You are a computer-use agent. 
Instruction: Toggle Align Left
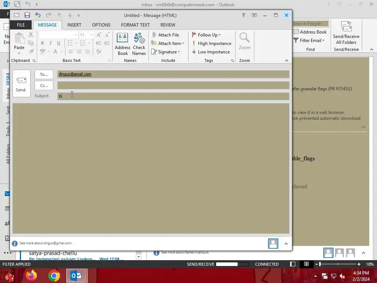click(x=71, y=52)
